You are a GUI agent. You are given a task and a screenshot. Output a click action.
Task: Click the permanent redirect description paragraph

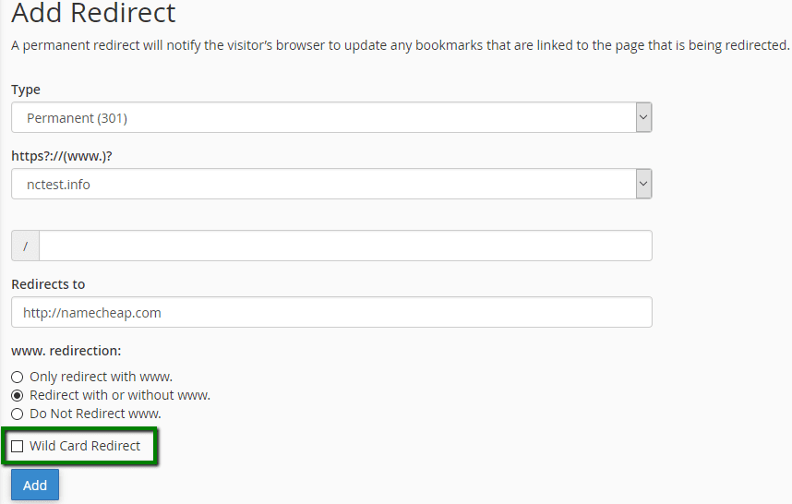click(x=400, y=45)
